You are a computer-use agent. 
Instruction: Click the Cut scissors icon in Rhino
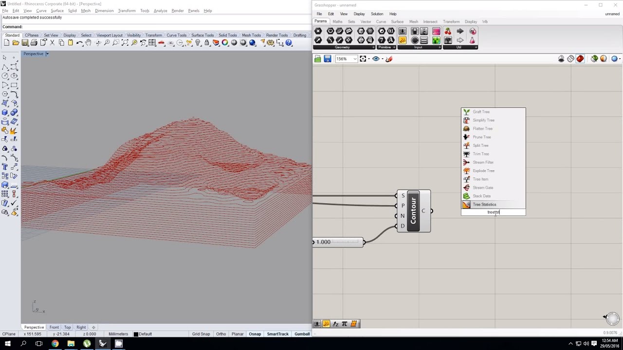coord(52,43)
